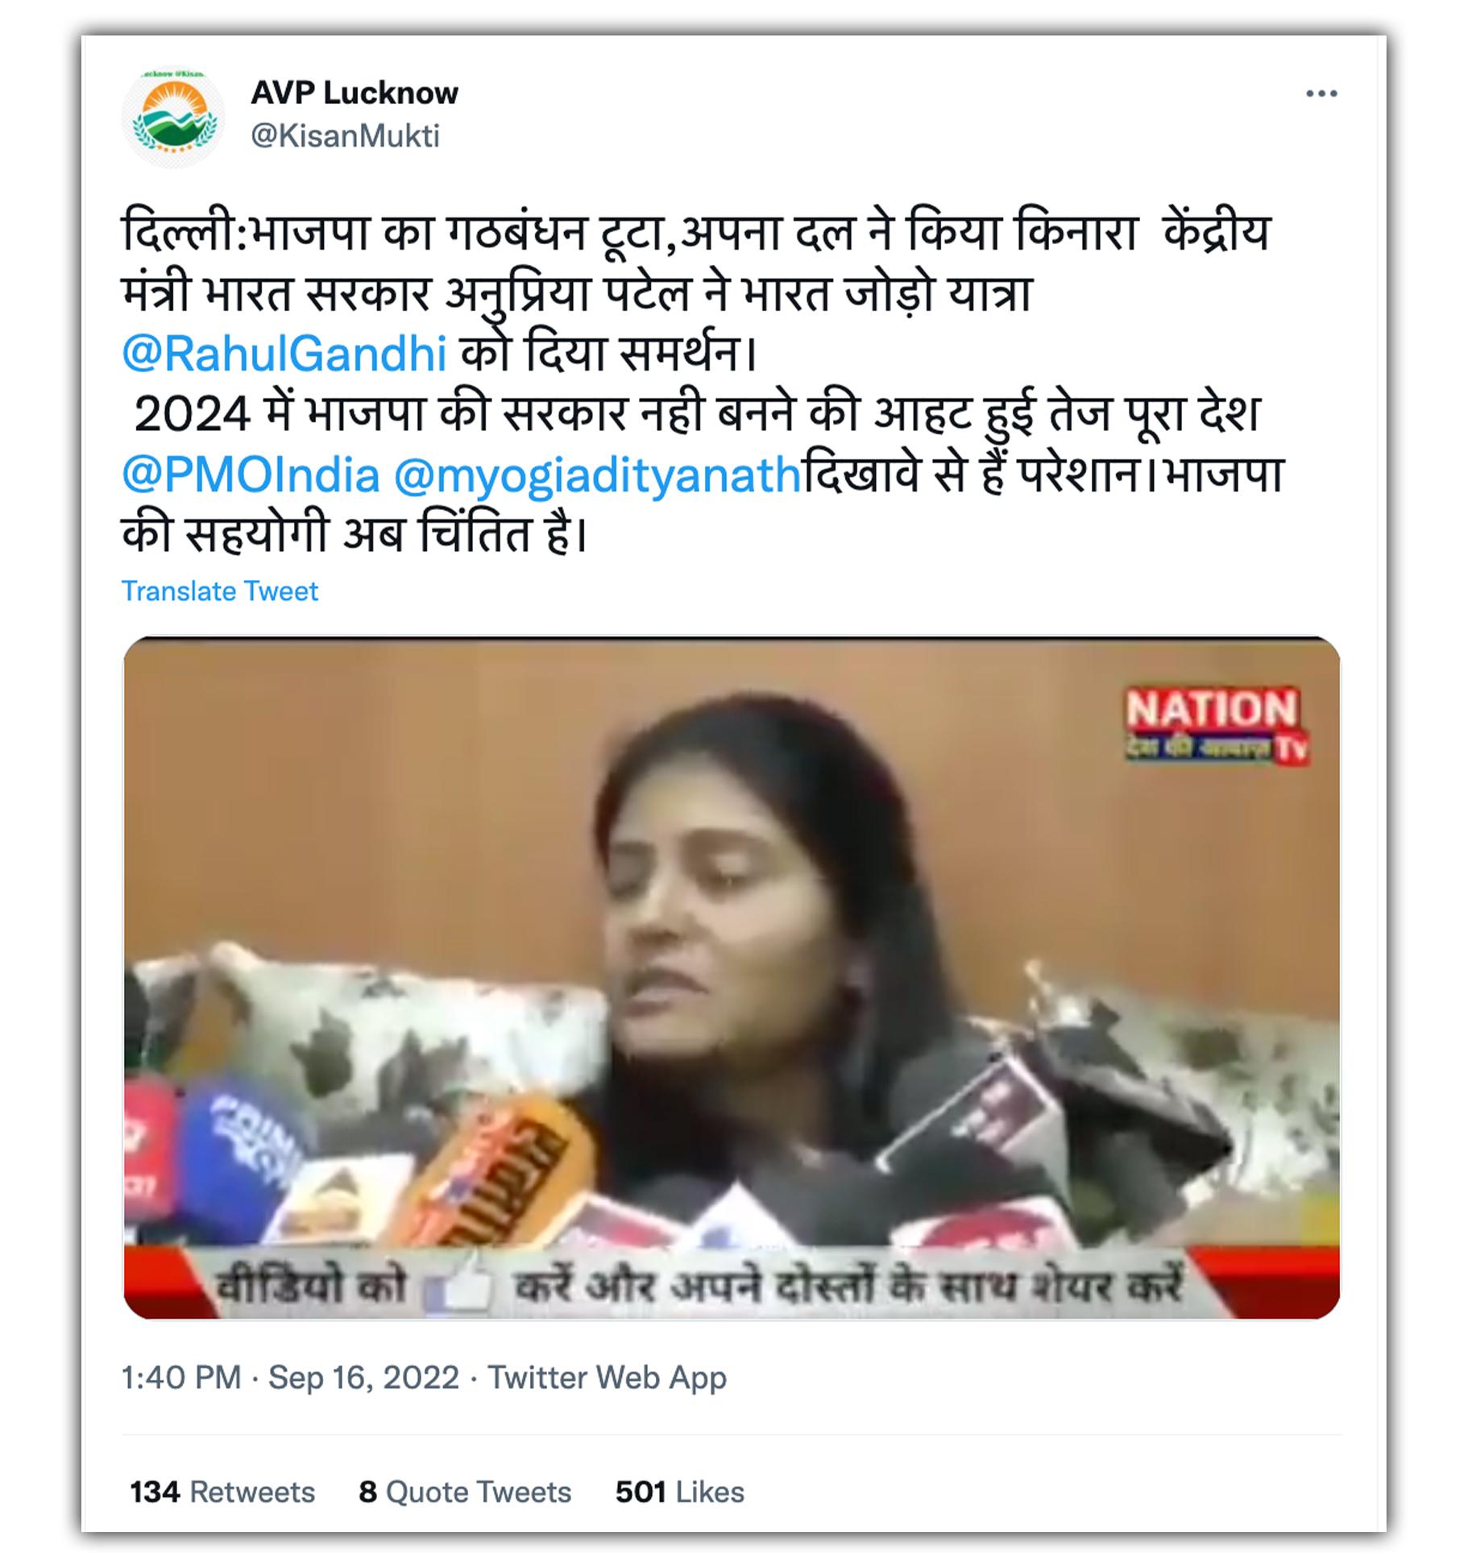Open the @RahulGandhi mention
Image resolution: width=1468 pixels, height=1566 pixels.
pos(284,354)
